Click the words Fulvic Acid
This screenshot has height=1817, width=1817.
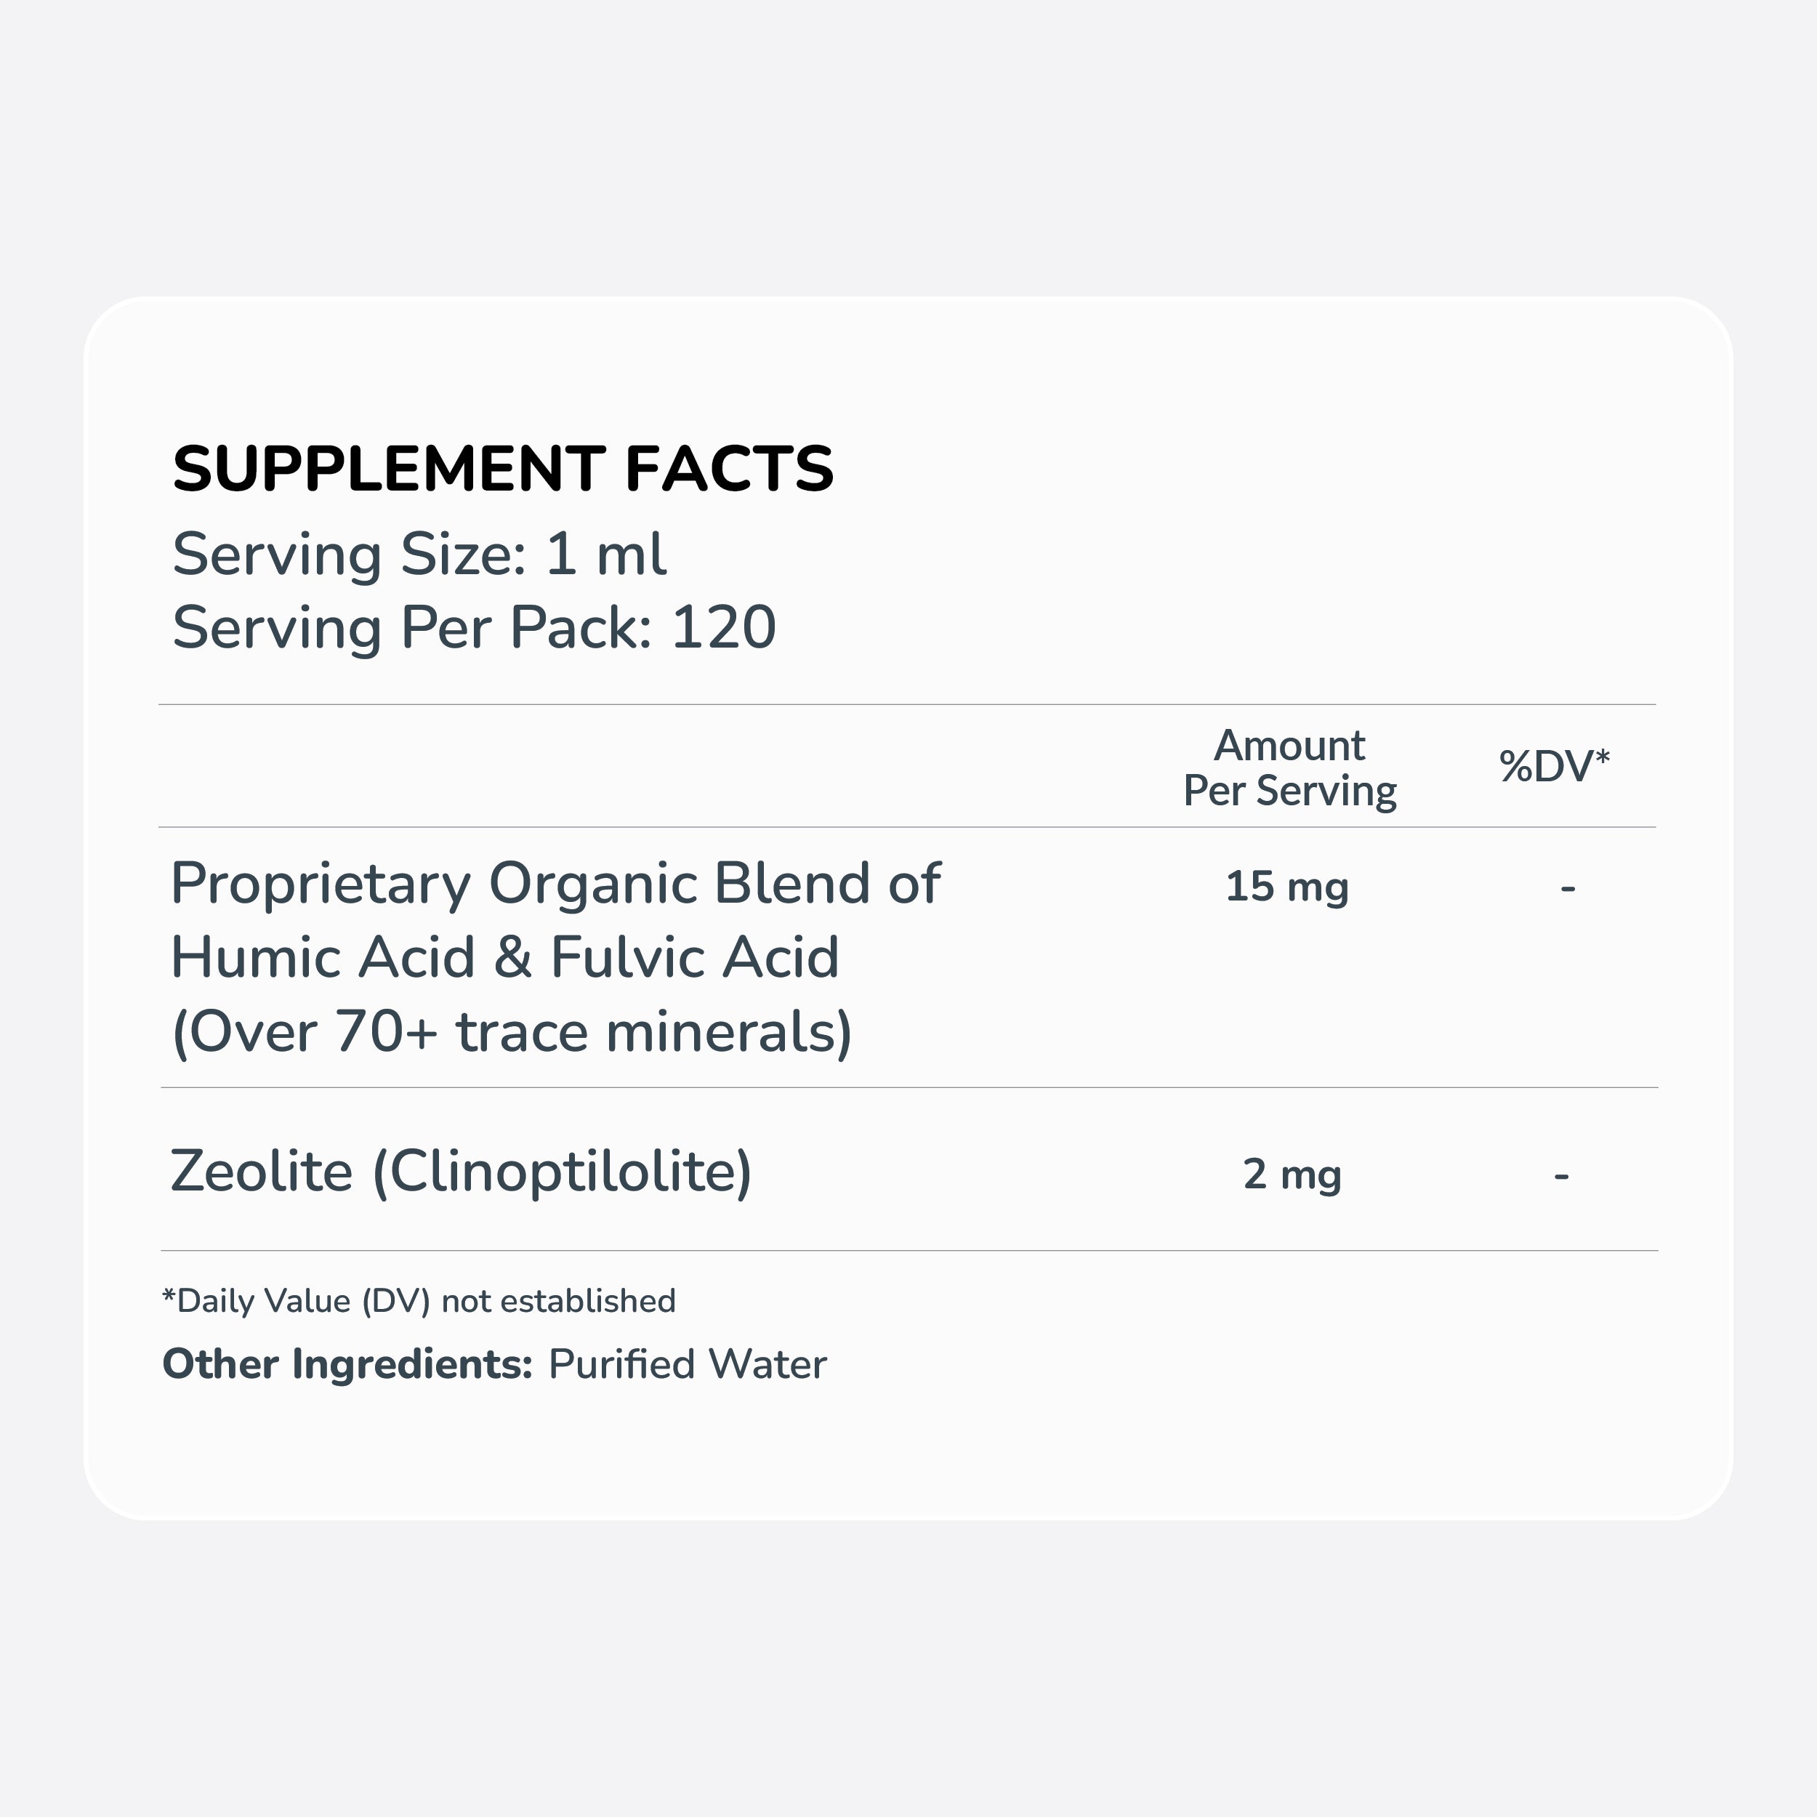pyautogui.click(x=694, y=957)
